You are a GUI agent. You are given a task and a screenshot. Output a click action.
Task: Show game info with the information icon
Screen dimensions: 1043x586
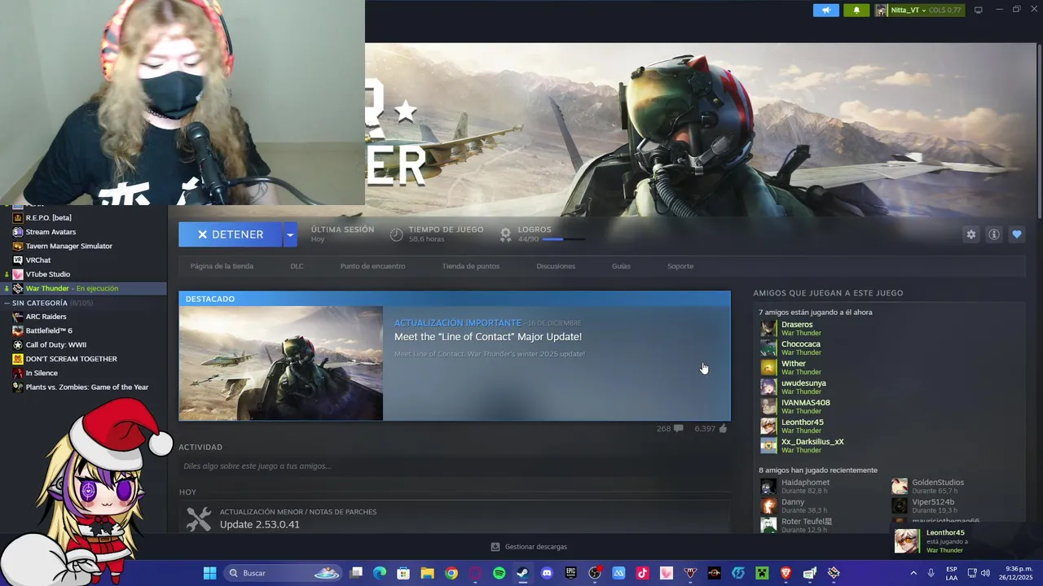click(x=994, y=234)
